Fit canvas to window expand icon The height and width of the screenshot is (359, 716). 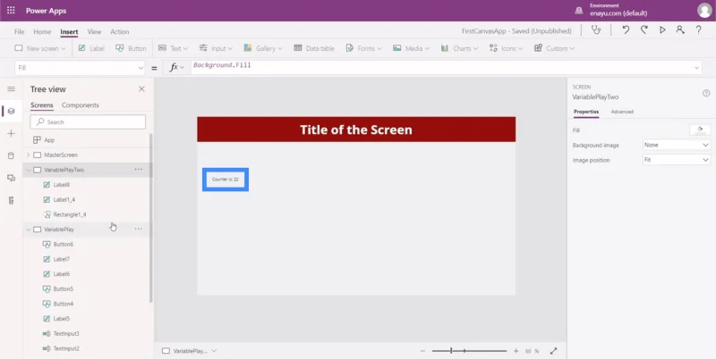pyautogui.click(x=553, y=351)
